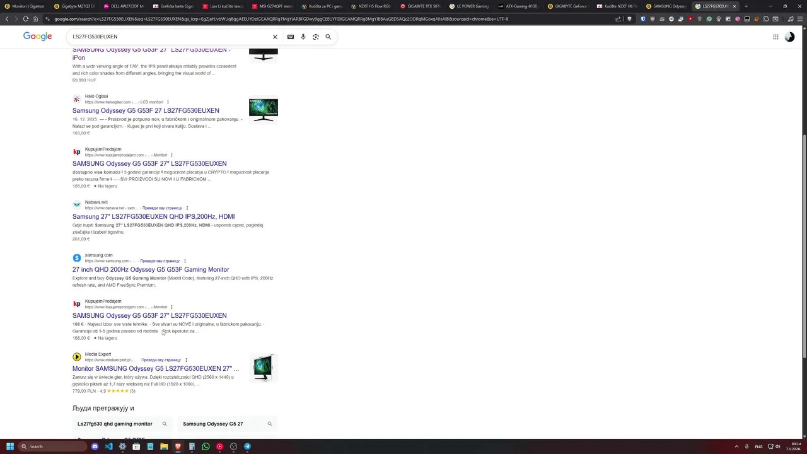
Task: Open options for Halo Oglasi result
Action: (168, 102)
